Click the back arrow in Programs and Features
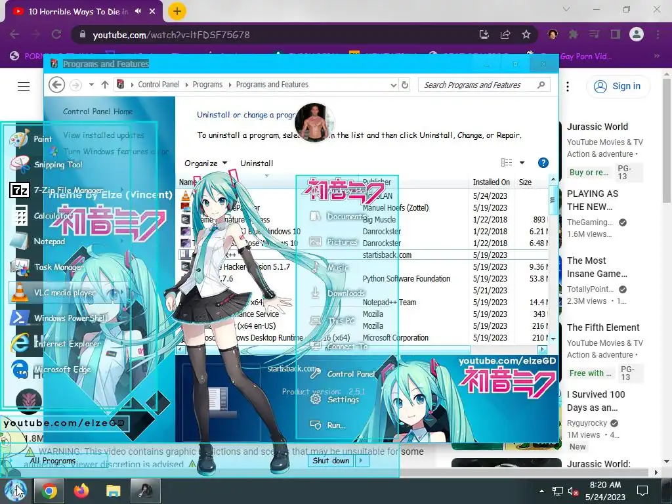The image size is (672, 504). pos(56,85)
